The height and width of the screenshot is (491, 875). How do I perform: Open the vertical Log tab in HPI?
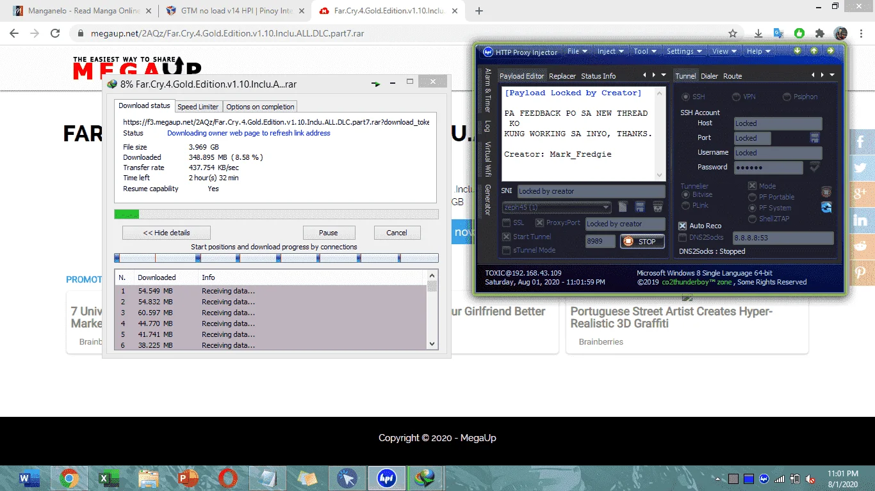pos(487,126)
